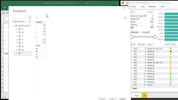The height and width of the screenshot is (100, 178).
Task: Maximize the Navigator dialog
Action: [124, 8]
